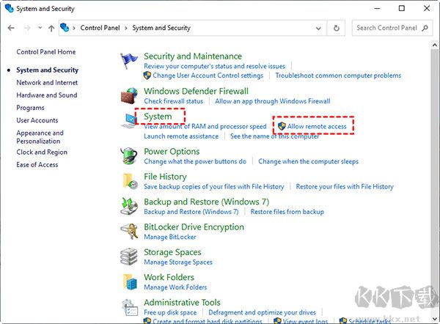Image resolution: width=440 pixels, height=324 pixels.
Task: Select Hardware and Sound in sidebar
Action: click(x=47, y=95)
